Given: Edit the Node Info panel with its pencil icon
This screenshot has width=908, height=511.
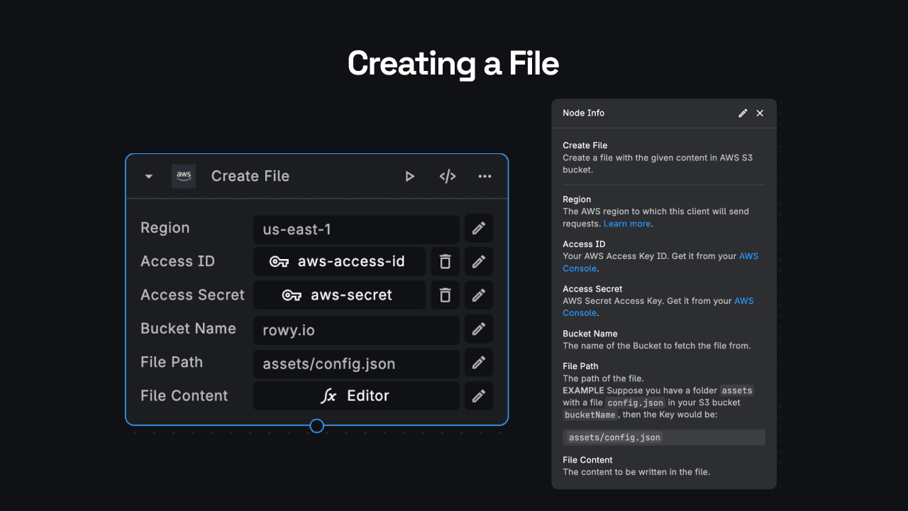Looking at the screenshot, I should [x=743, y=113].
